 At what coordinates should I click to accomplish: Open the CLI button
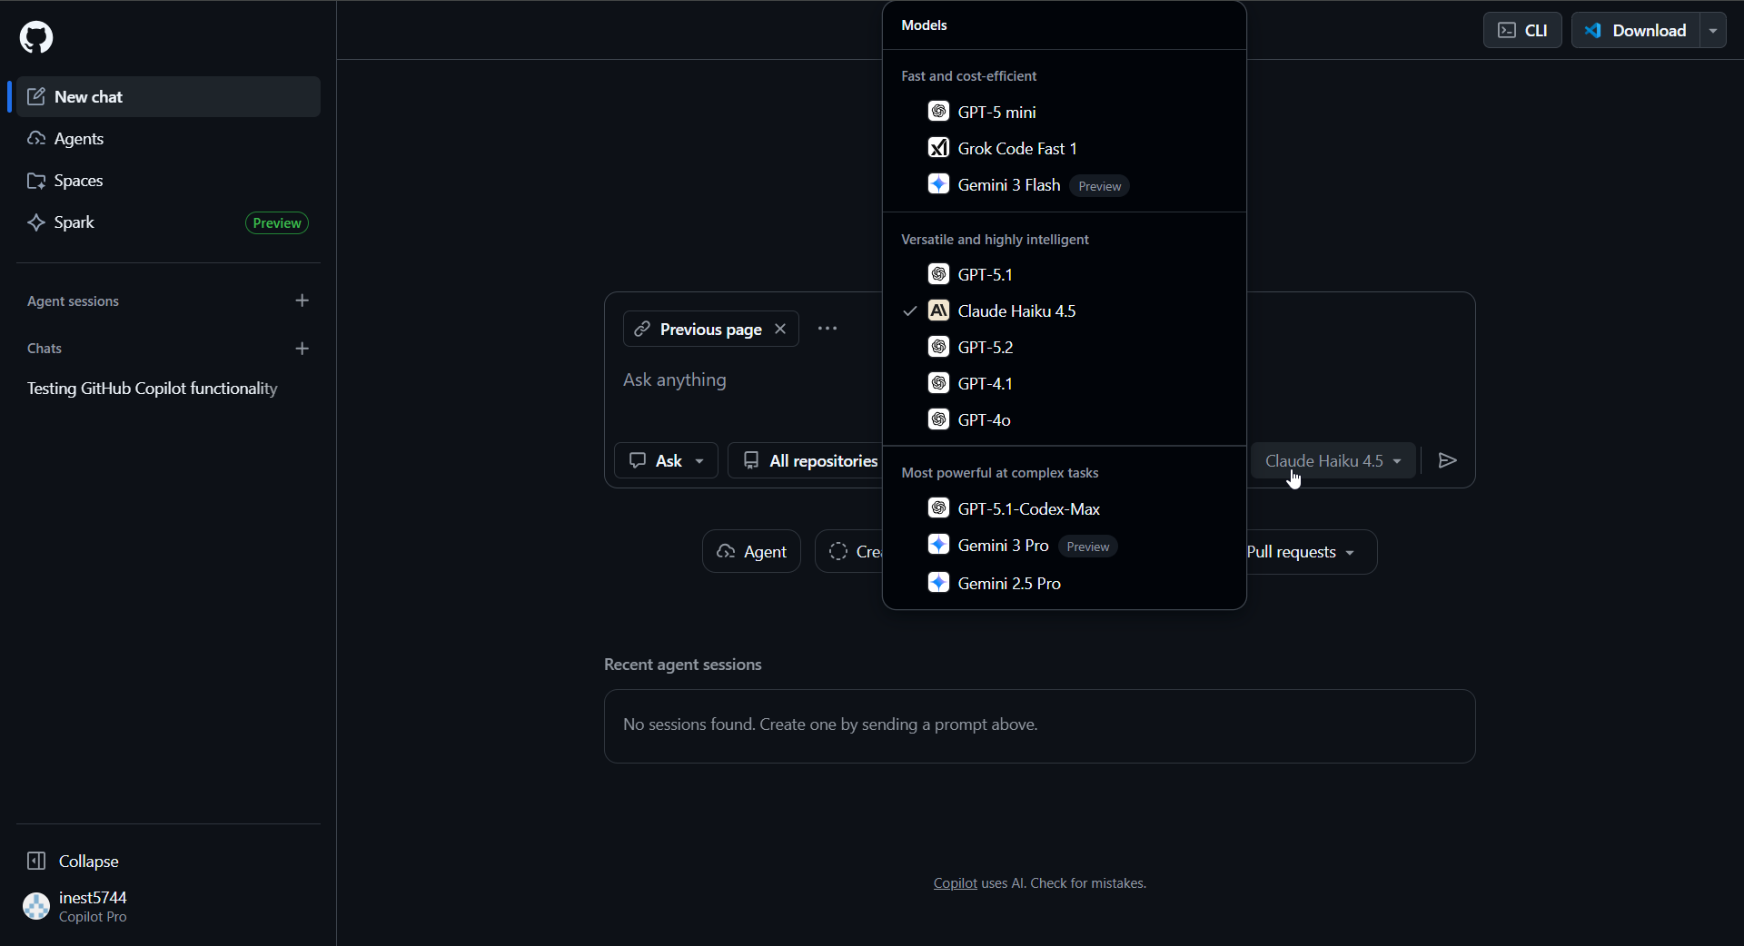[x=1522, y=30]
